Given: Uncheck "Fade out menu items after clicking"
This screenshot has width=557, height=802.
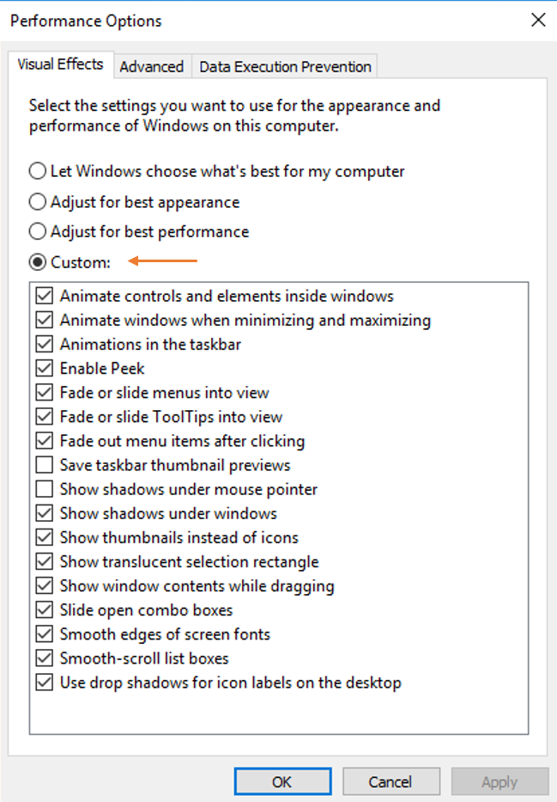Looking at the screenshot, I should 45,440.
